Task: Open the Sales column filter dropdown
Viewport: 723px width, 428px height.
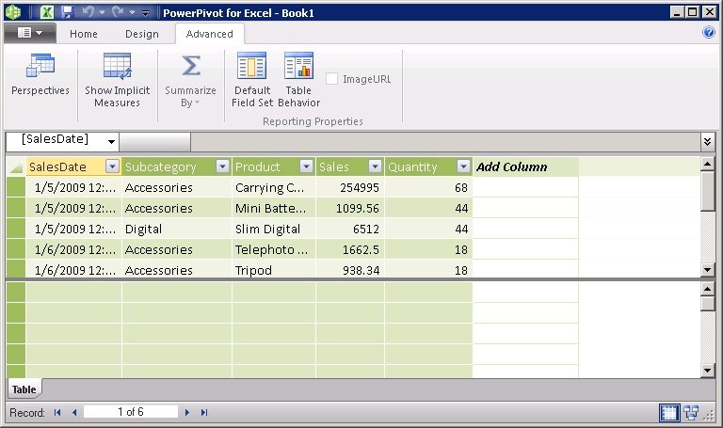Action: [x=376, y=166]
